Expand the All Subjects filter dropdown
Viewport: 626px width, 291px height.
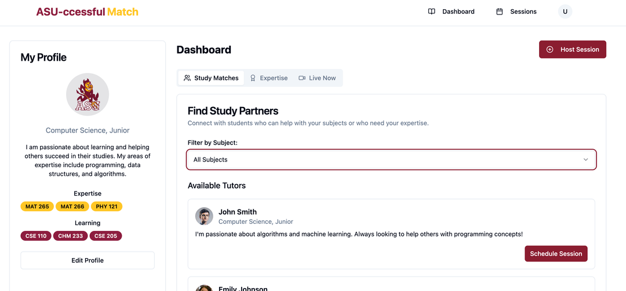click(x=391, y=160)
